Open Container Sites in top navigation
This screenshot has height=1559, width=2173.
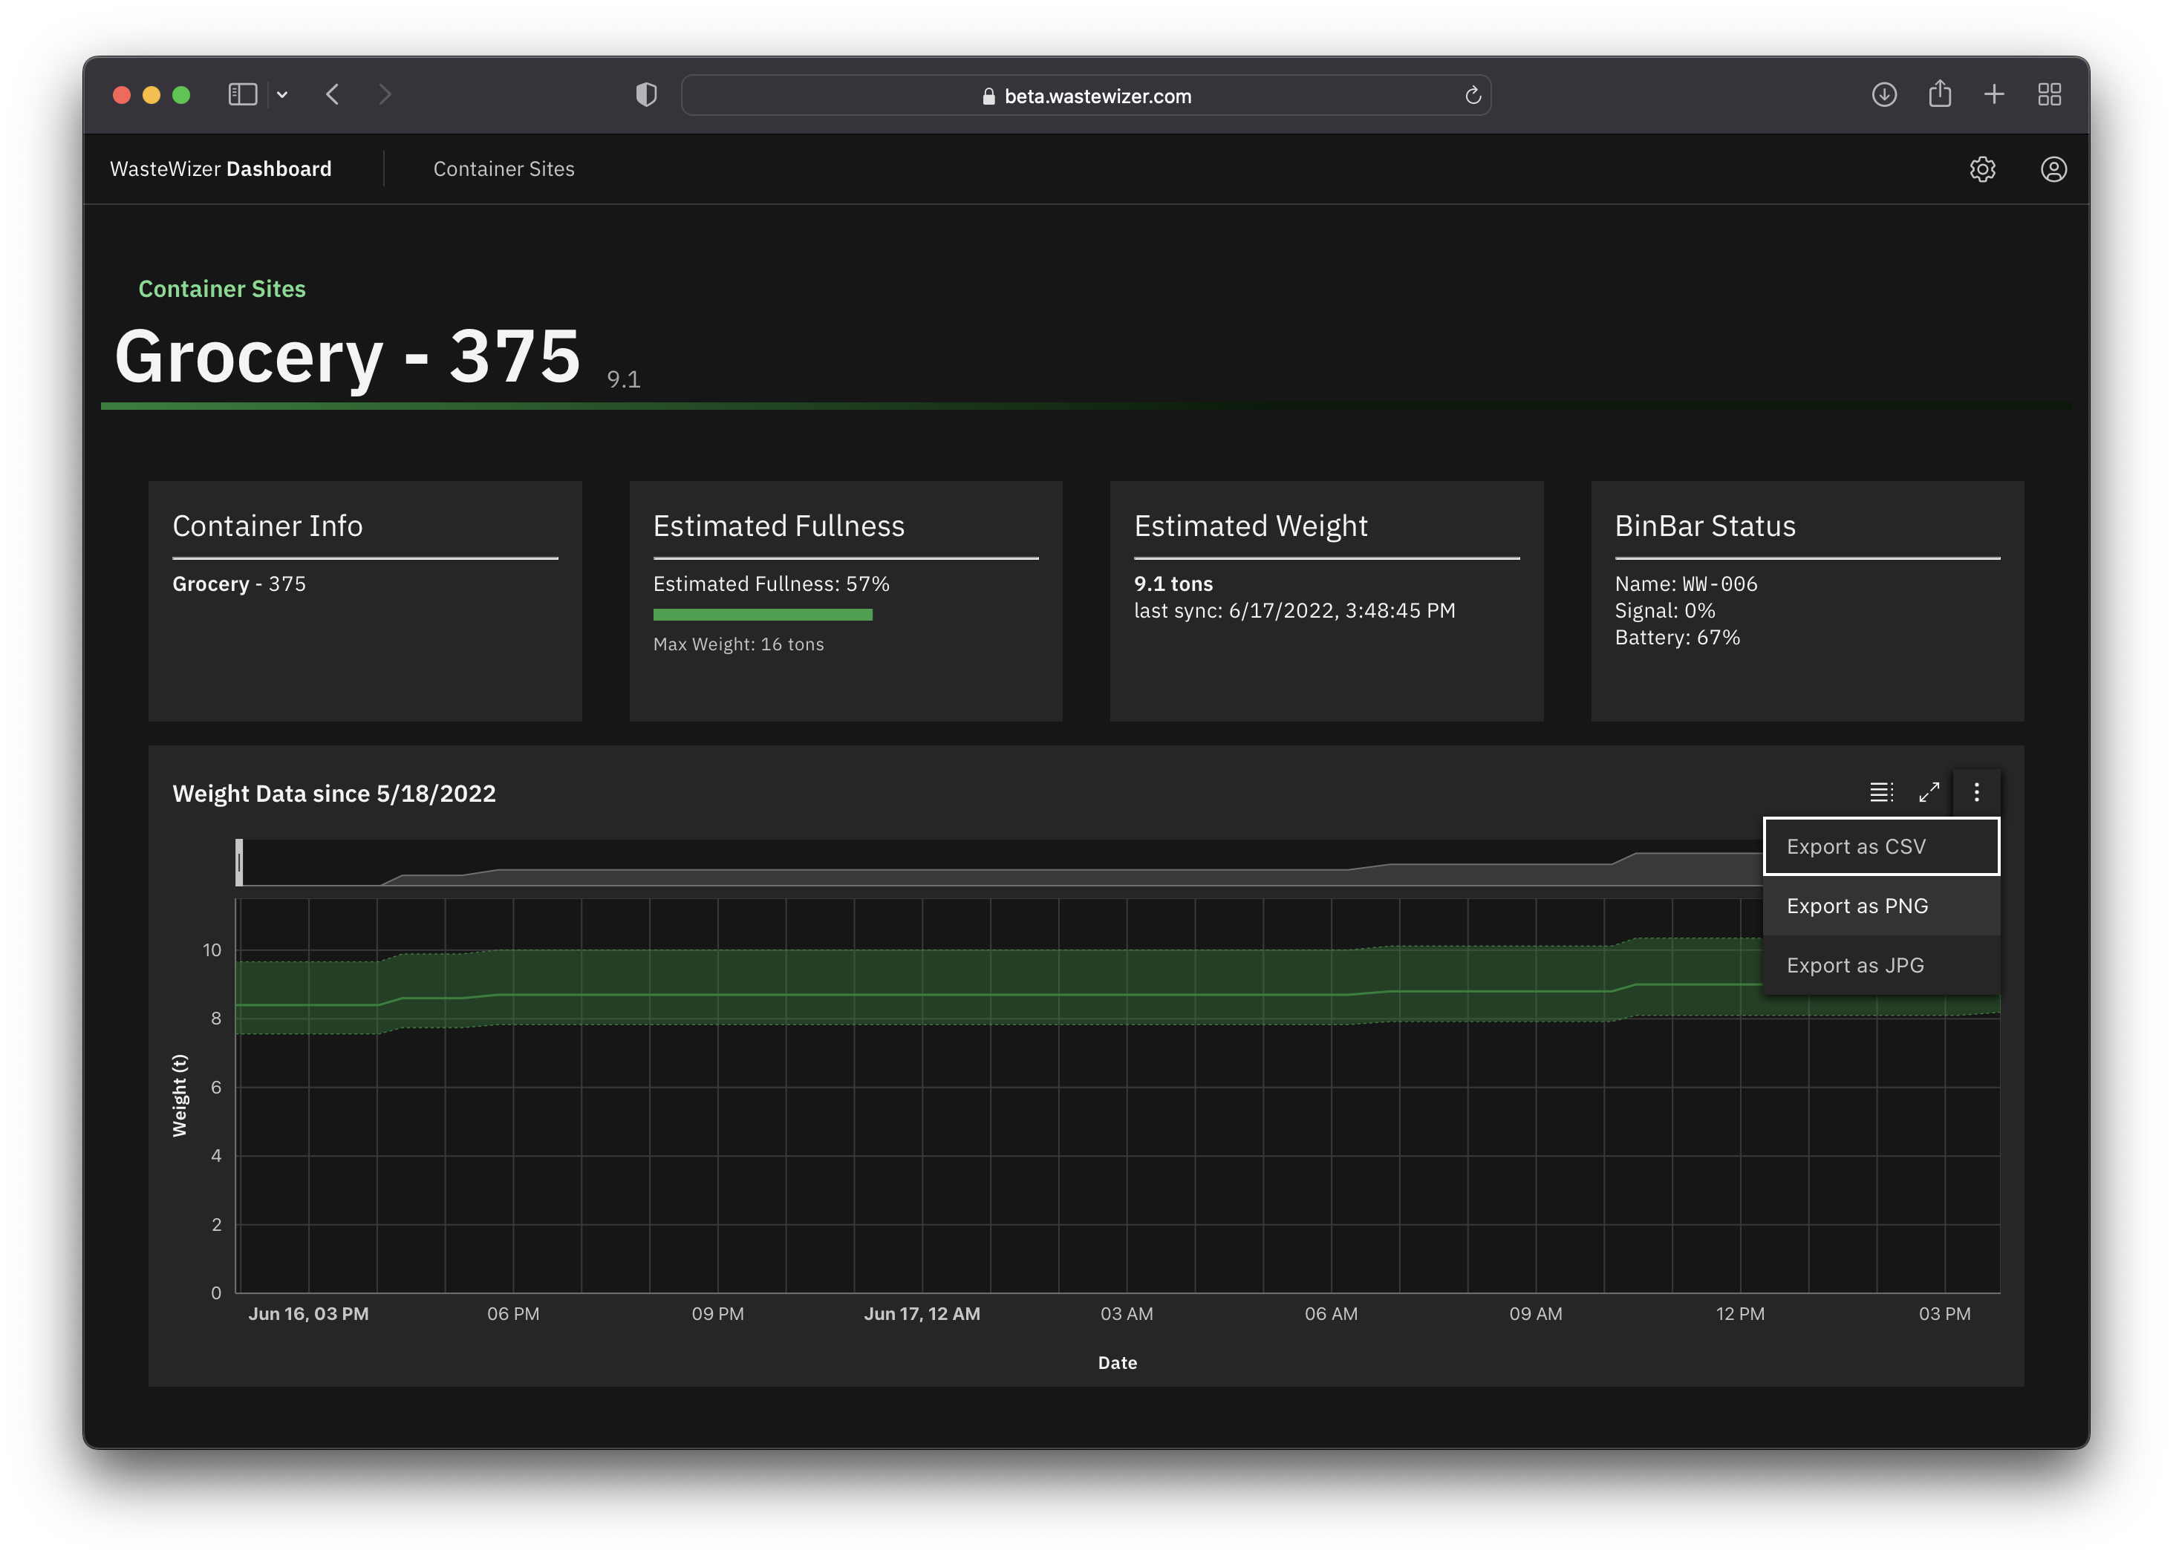point(504,169)
